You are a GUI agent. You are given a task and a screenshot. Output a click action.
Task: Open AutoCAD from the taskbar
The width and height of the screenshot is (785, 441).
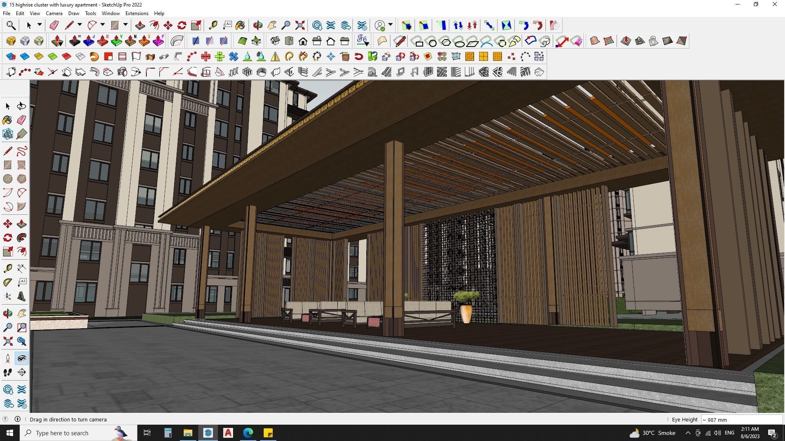228,433
